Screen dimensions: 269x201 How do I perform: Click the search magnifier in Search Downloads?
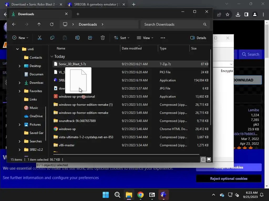205,24
